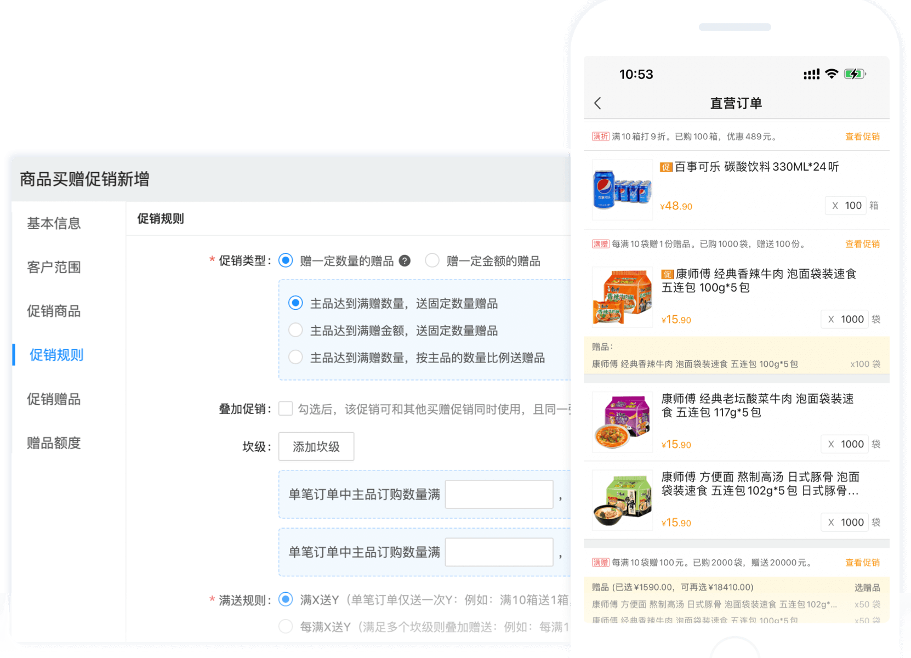Go to 促销商品 section

(x=54, y=311)
